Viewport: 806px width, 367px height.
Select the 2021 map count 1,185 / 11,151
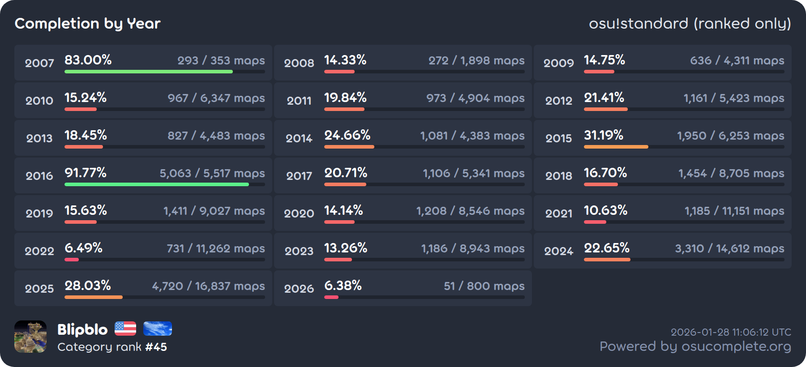[734, 211]
